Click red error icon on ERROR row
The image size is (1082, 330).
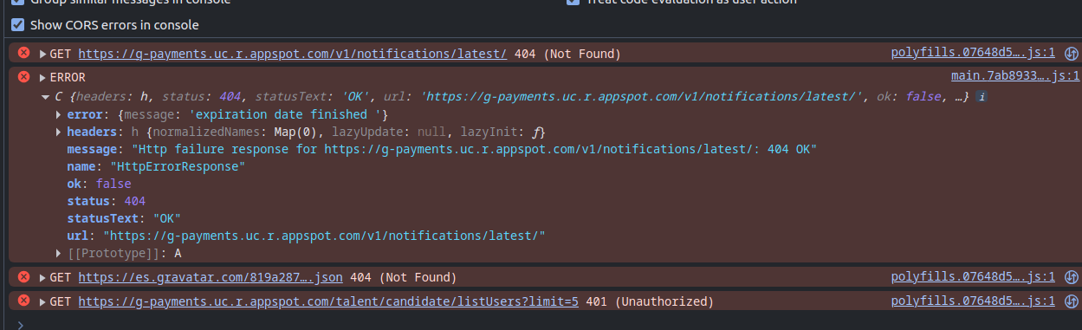(23, 77)
